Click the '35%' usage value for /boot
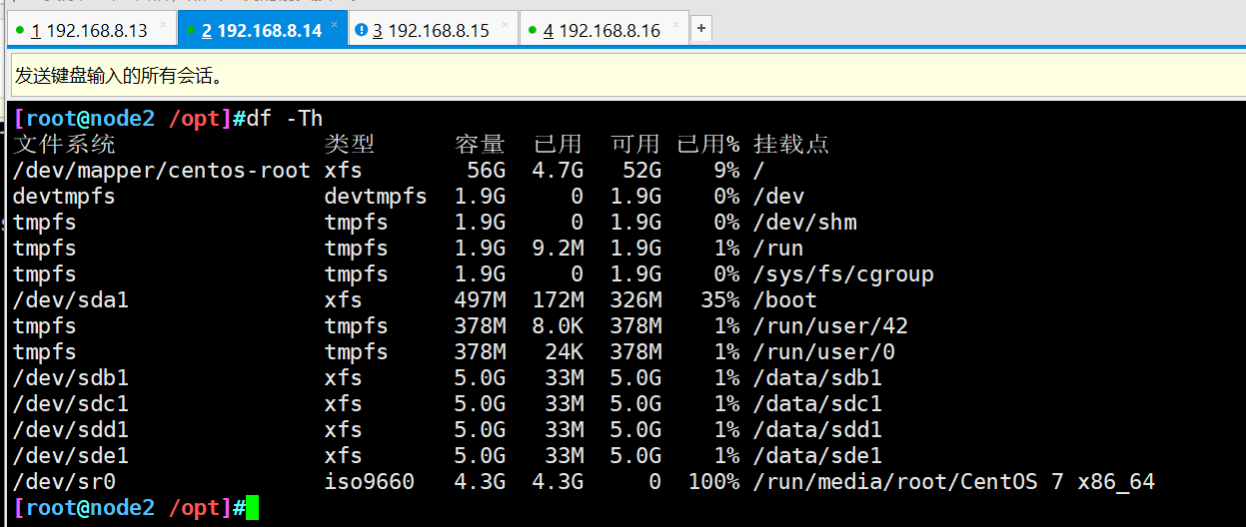Viewport: 1246px width, 527px height. coord(720,300)
